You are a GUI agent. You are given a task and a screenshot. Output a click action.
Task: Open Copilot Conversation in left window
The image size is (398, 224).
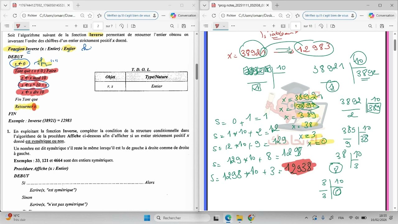click(x=183, y=16)
